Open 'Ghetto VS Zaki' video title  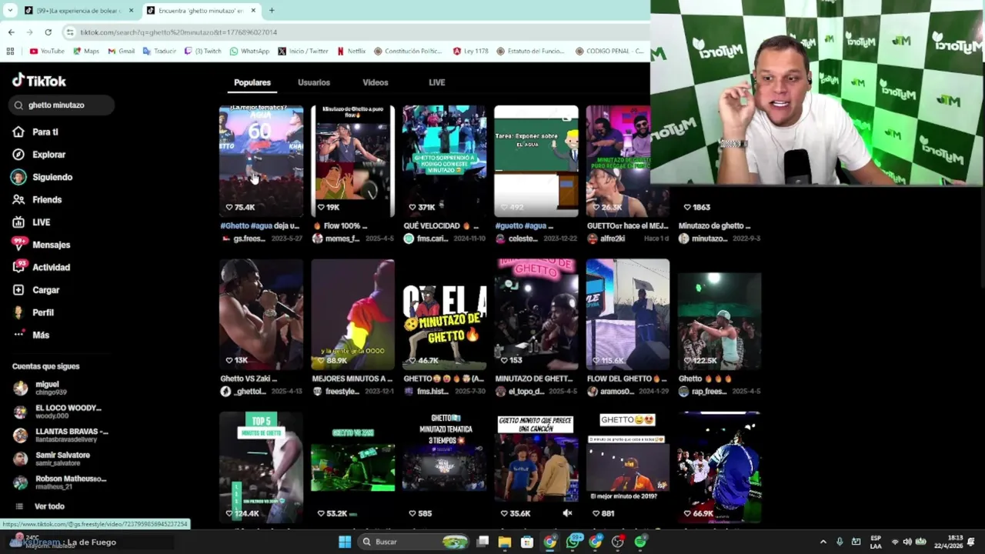(x=249, y=379)
